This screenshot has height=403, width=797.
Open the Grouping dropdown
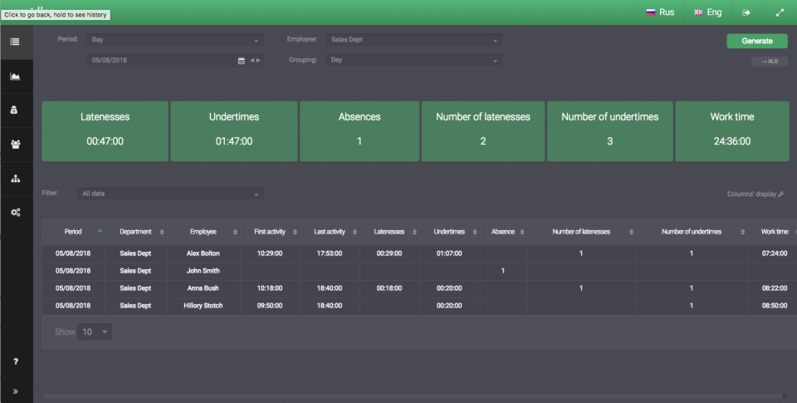click(x=414, y=60)
